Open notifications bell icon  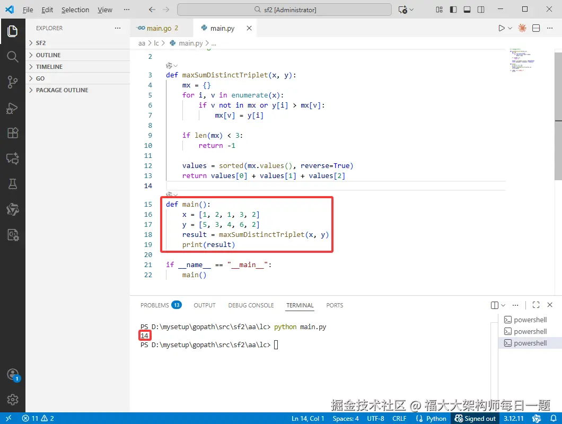click(554, 418)
